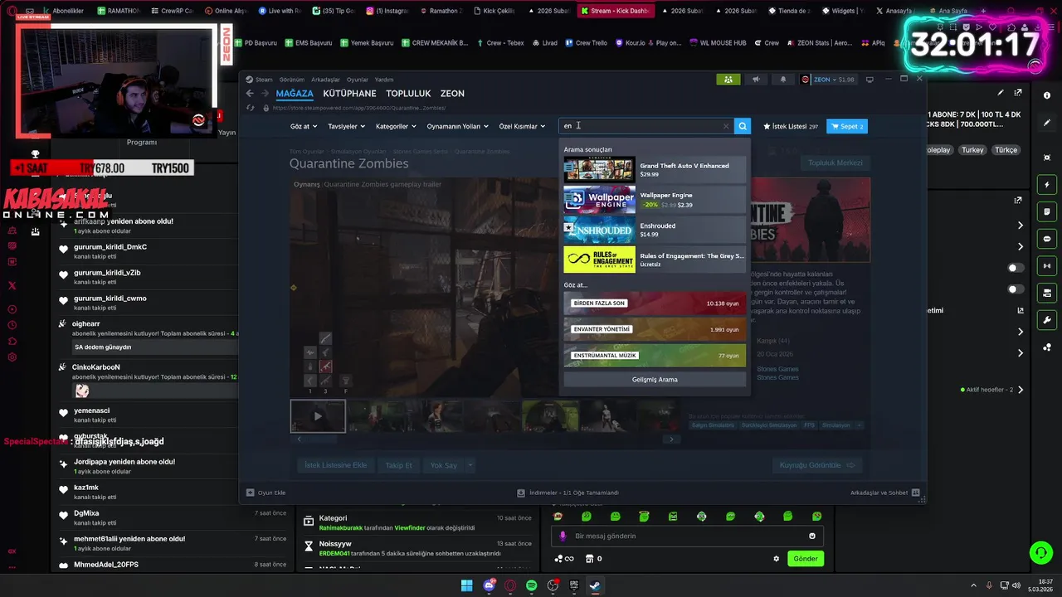This screenshot has height=597, width=1062.
Task: Click İstek Listesine Ekle button
Action: (x=335, y=465)
